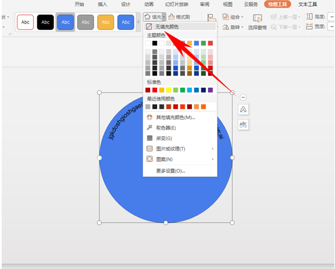This screenshot has width=335, height=269.
Task: Apply the black Abc shape style
Action: coord(45,22)
